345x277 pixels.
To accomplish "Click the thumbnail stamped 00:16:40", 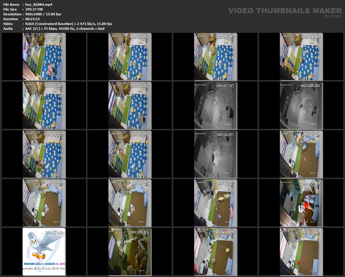I will [301, 203].
